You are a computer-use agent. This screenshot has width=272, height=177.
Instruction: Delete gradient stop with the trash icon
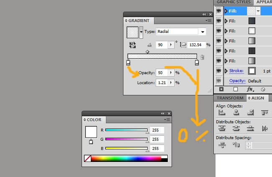202,57
